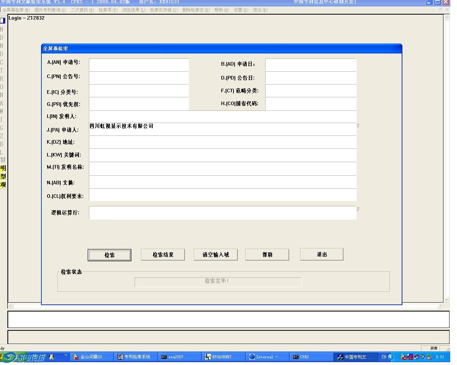
Task: Expand quick launch overflow chevron in taskbar
Action: (x=66, y=355)
